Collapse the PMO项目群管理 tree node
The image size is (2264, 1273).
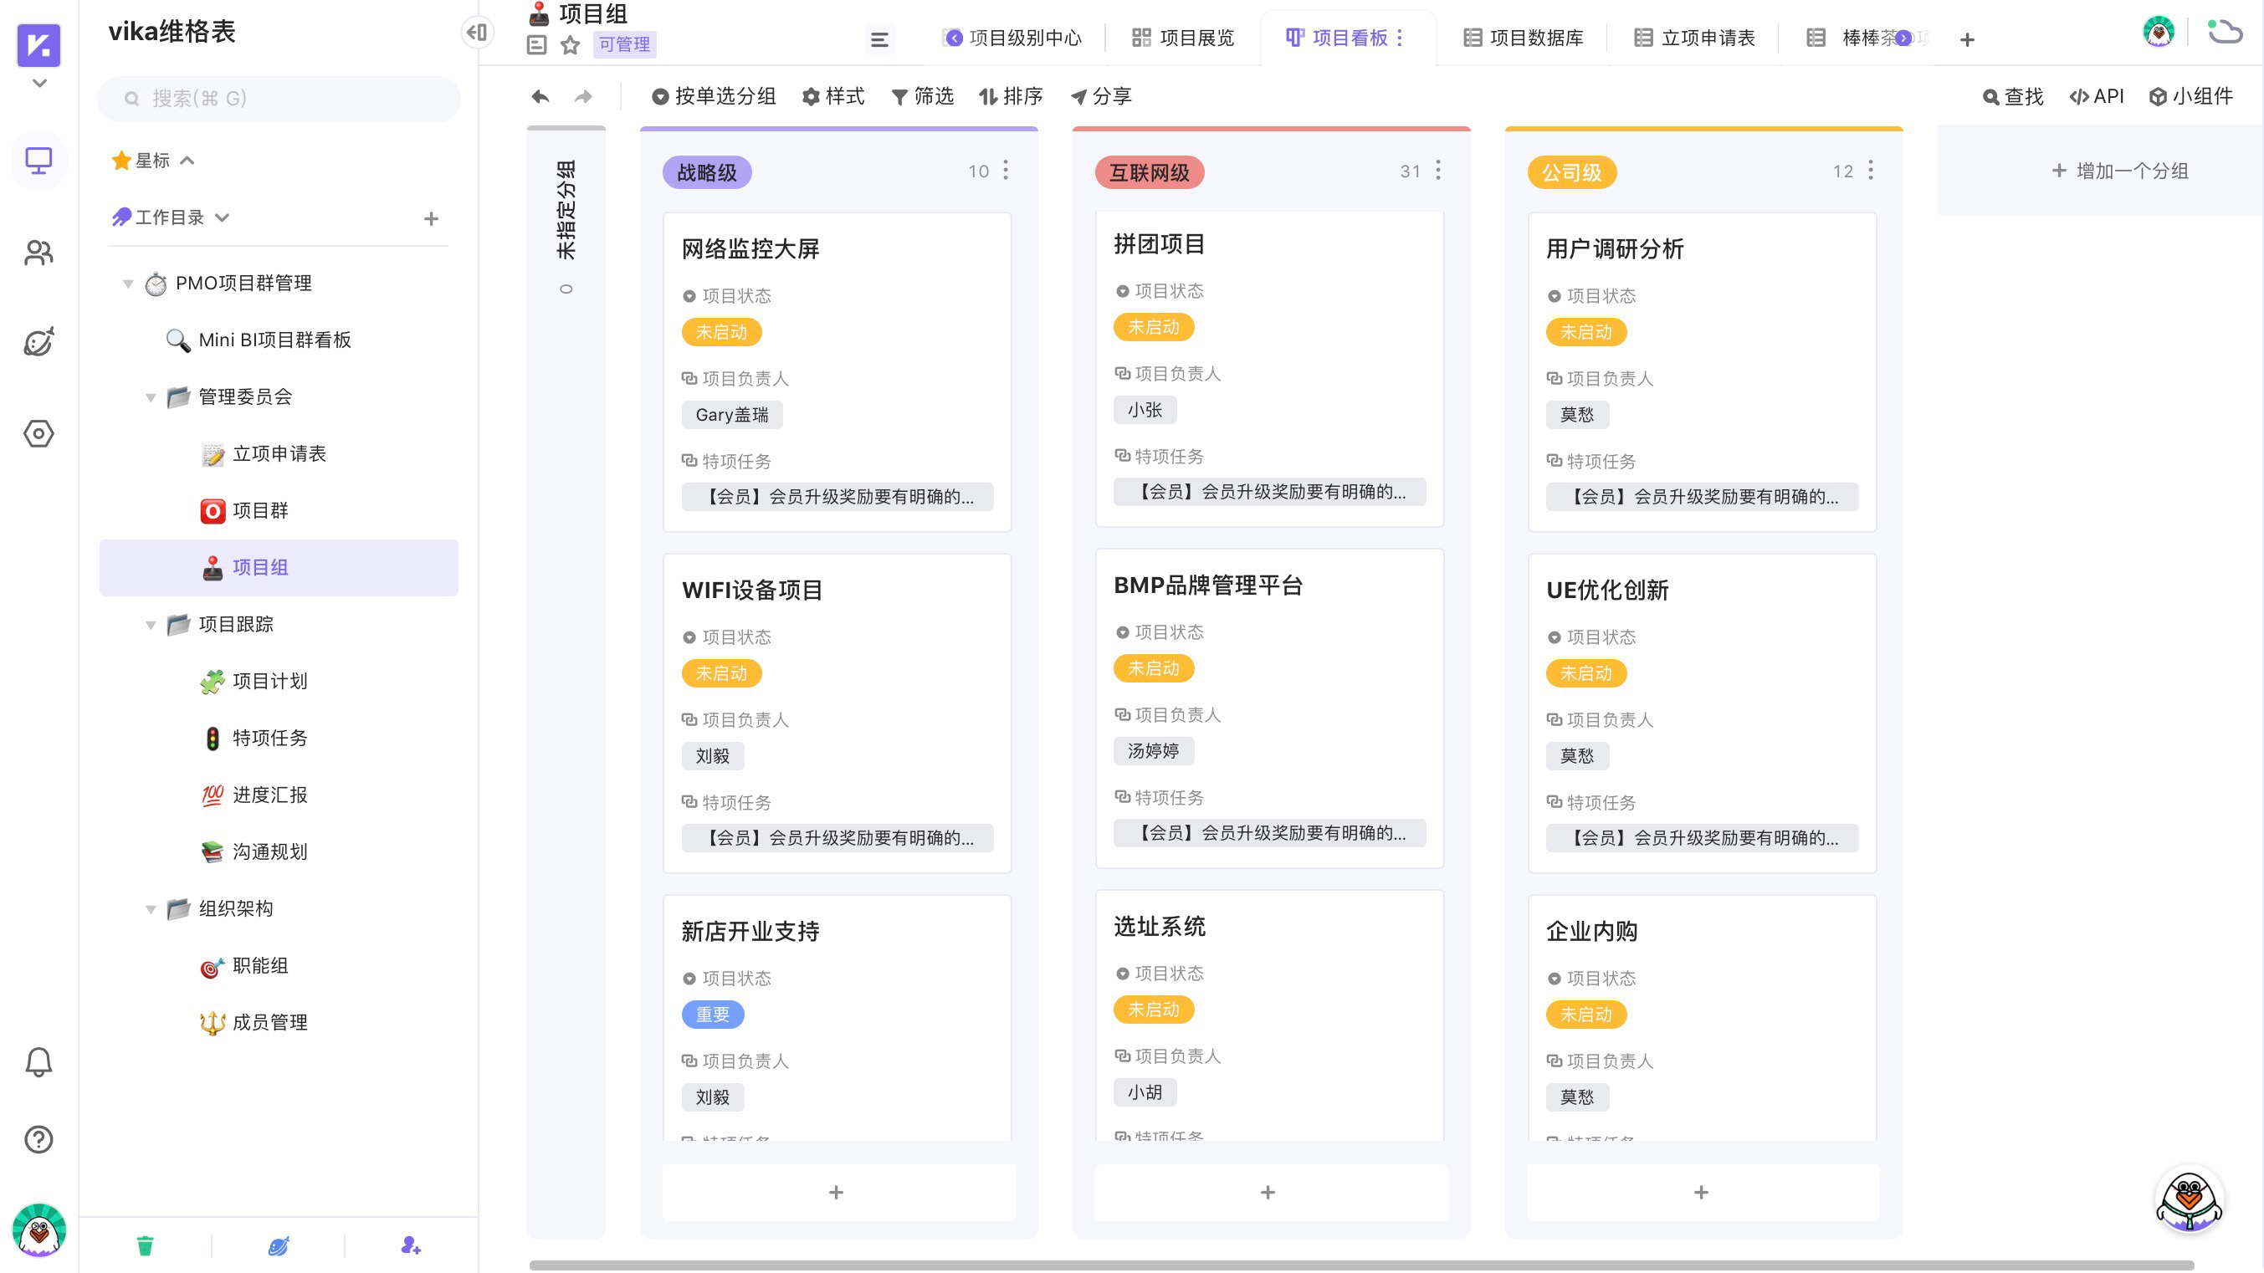[x=128, y=284]
